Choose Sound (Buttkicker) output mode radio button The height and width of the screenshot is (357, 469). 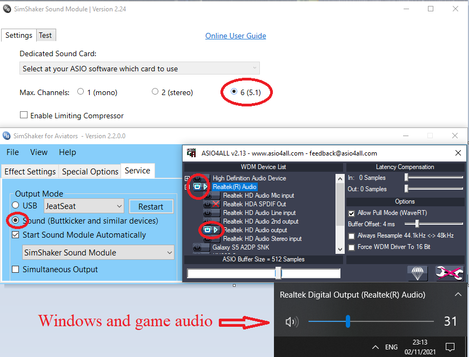[x=15, y=221]
